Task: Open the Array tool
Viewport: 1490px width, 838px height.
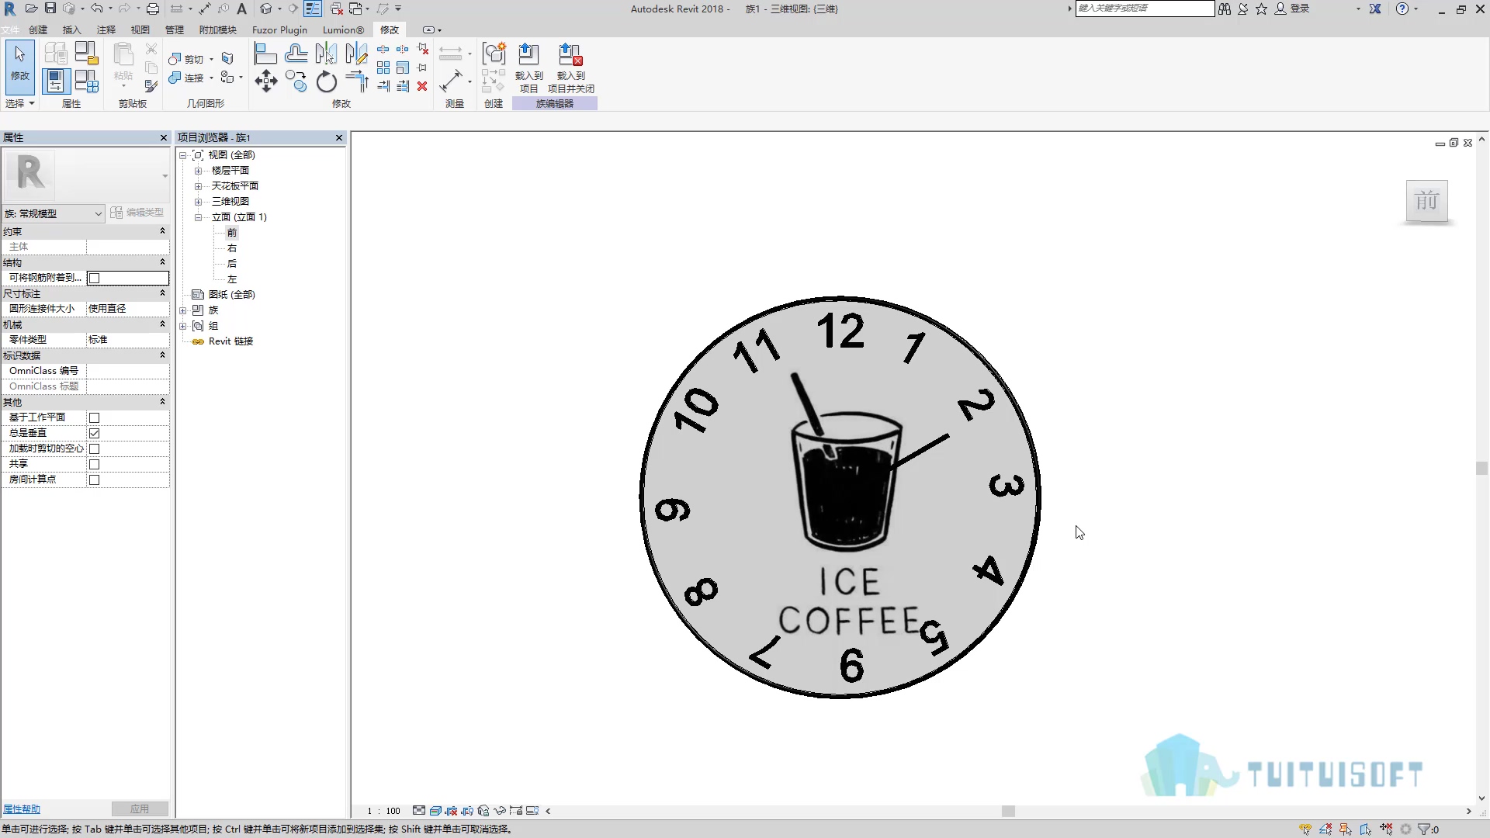Action: pyautogui.click(x=383, y=68)
